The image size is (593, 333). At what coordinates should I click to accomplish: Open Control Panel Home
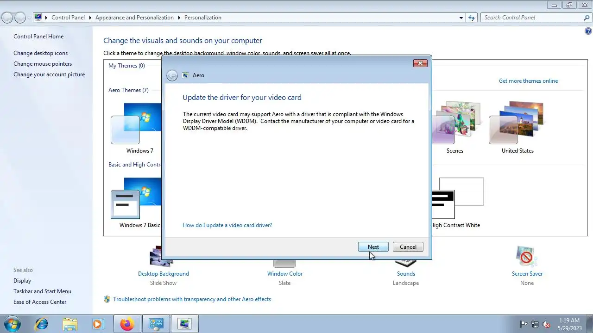[38, 37]
